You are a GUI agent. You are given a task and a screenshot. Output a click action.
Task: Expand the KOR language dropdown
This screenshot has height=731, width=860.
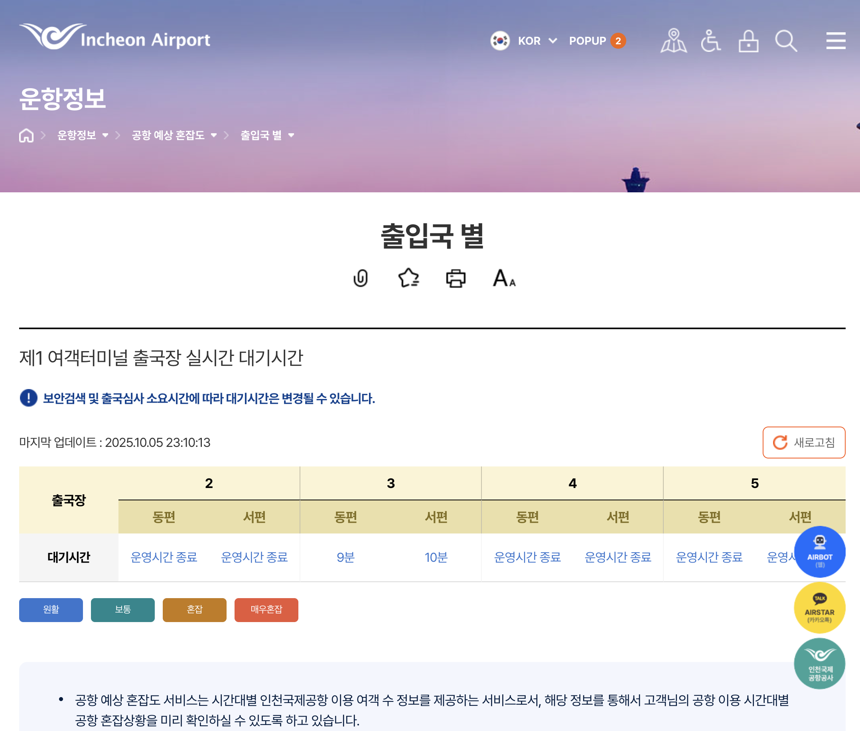tap(537, 41)
